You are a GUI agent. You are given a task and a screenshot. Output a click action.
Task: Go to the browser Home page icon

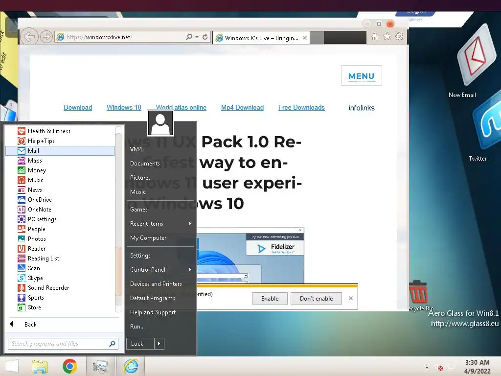pyautogui.click(x=375, y=37)
